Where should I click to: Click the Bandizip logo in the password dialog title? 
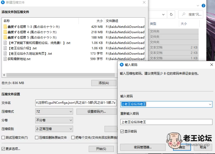tap(122, 65)
